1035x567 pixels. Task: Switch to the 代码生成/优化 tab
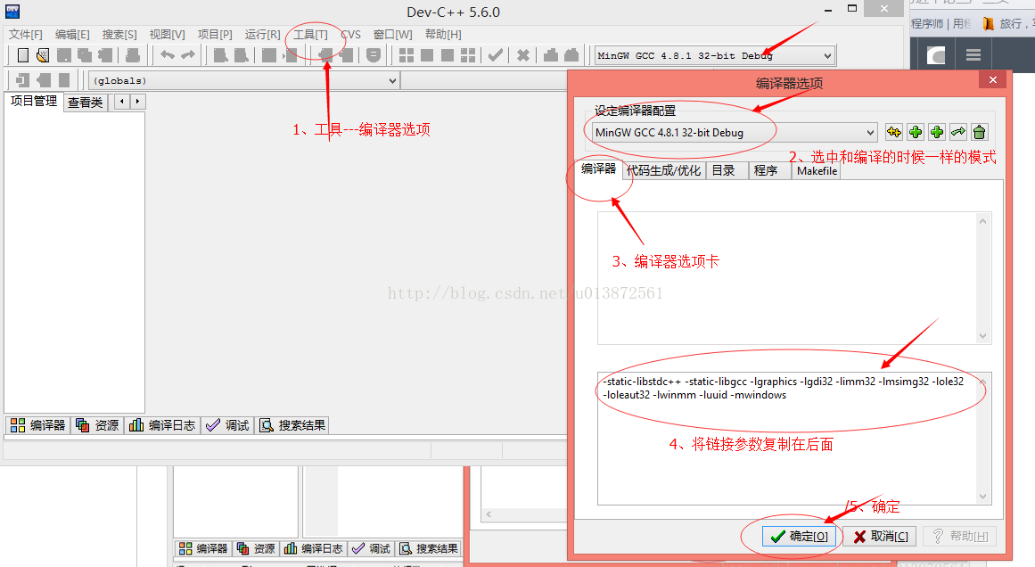[x=663, y=170]
